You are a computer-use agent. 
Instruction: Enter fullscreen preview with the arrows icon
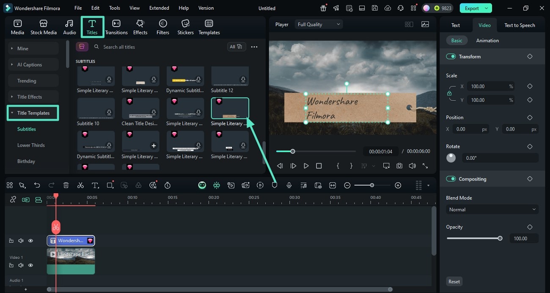(x=425, y=166)
